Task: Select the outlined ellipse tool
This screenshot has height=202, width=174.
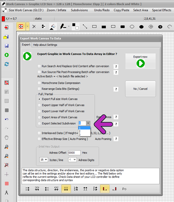Action: (132, 27)
